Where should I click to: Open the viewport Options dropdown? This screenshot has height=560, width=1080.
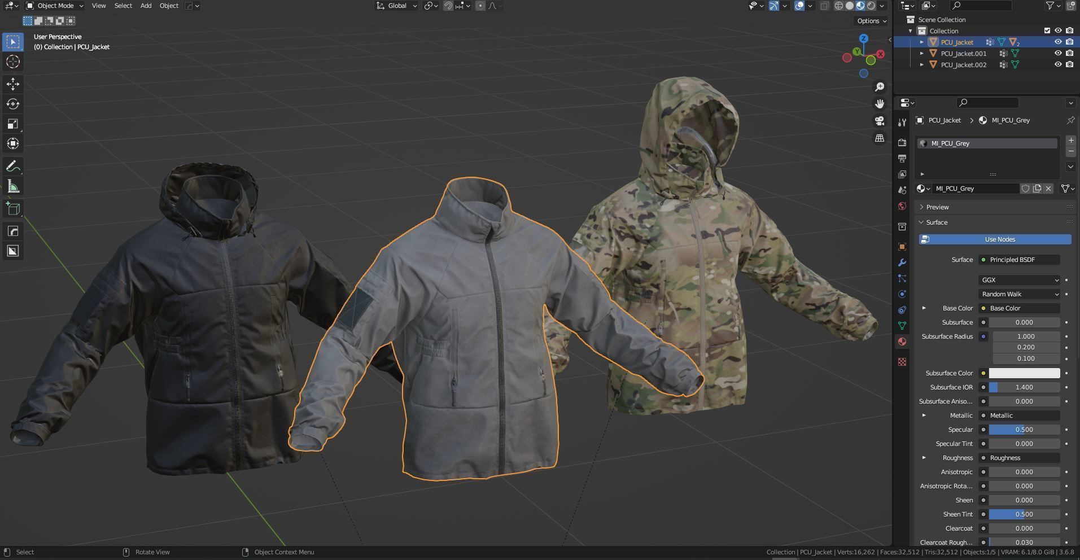[872, 21]
